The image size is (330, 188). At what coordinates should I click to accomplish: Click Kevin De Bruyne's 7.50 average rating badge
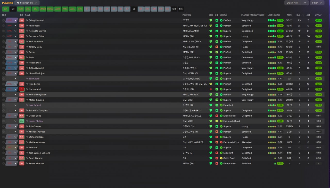click(318, 31)
